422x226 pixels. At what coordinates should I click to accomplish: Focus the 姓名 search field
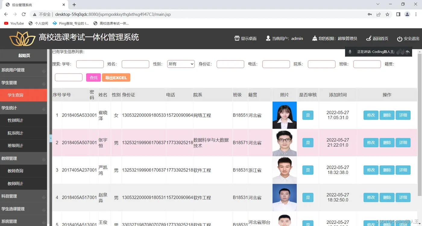point(135,64)
